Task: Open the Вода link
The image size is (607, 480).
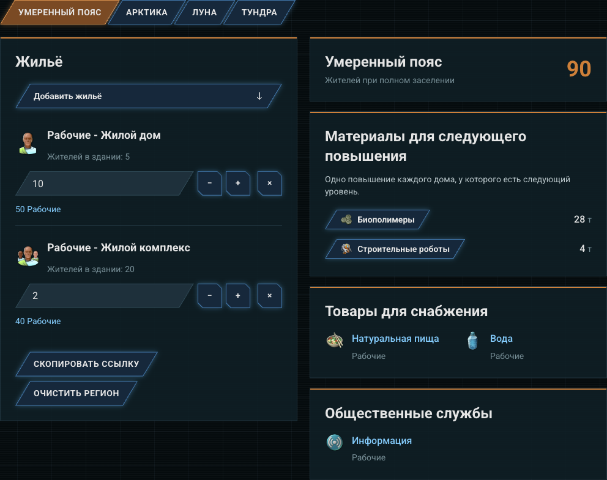Action: pyautogui.click(x=501, y=338)
